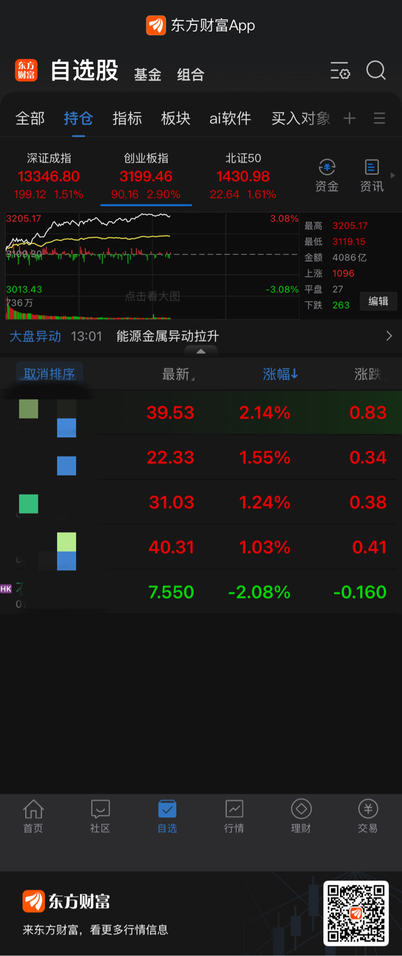This screenshot has height=956, width=402.
Task: Open stock row priced 31.03
Action: [x=201, y=503]
